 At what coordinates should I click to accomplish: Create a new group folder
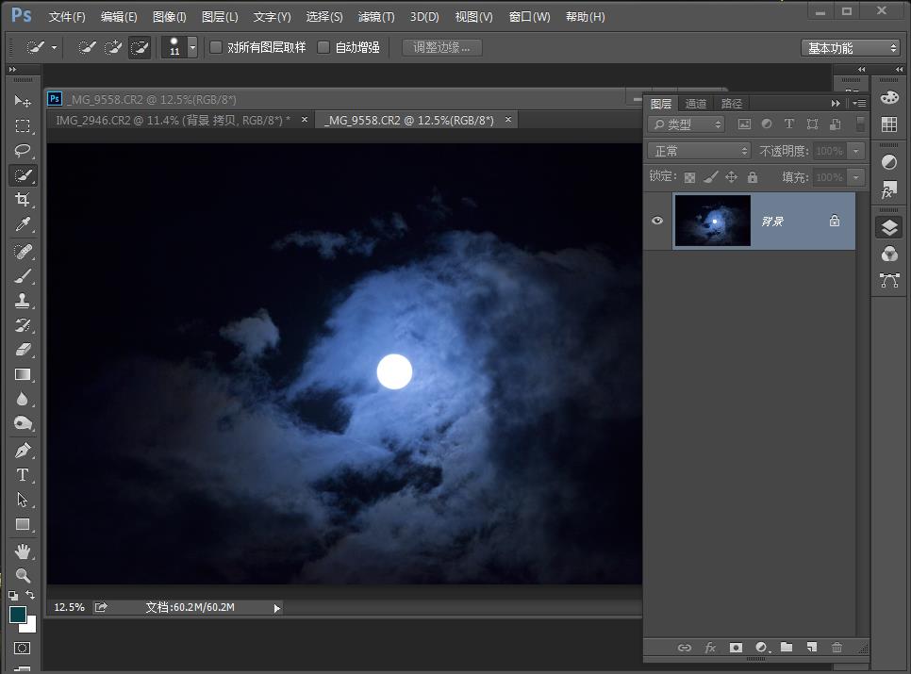tap(787, 648)
